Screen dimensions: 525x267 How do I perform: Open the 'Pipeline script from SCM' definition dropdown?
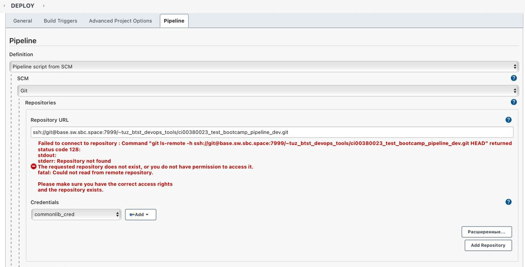click(x=264, y=67)
